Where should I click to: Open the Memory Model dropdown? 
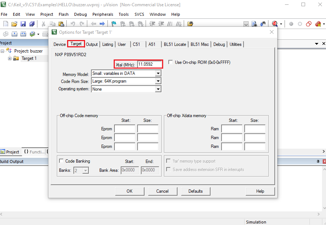click(x=158, y=73)
